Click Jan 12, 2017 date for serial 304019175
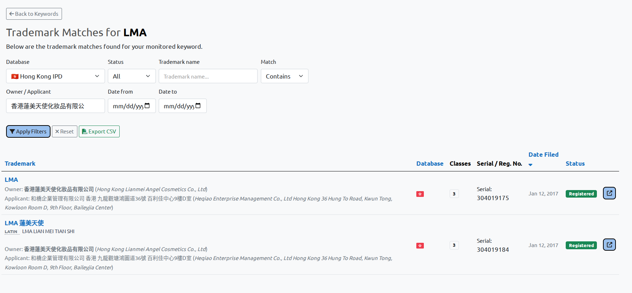The width and height of the screenshot is (632, 293). [543, 194]
